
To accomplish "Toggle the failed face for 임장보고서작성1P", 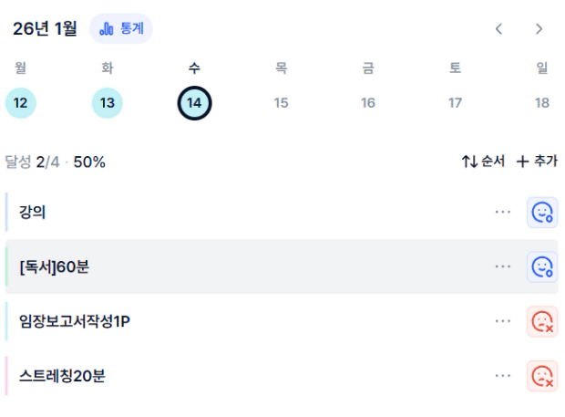I will coord(542,321).
